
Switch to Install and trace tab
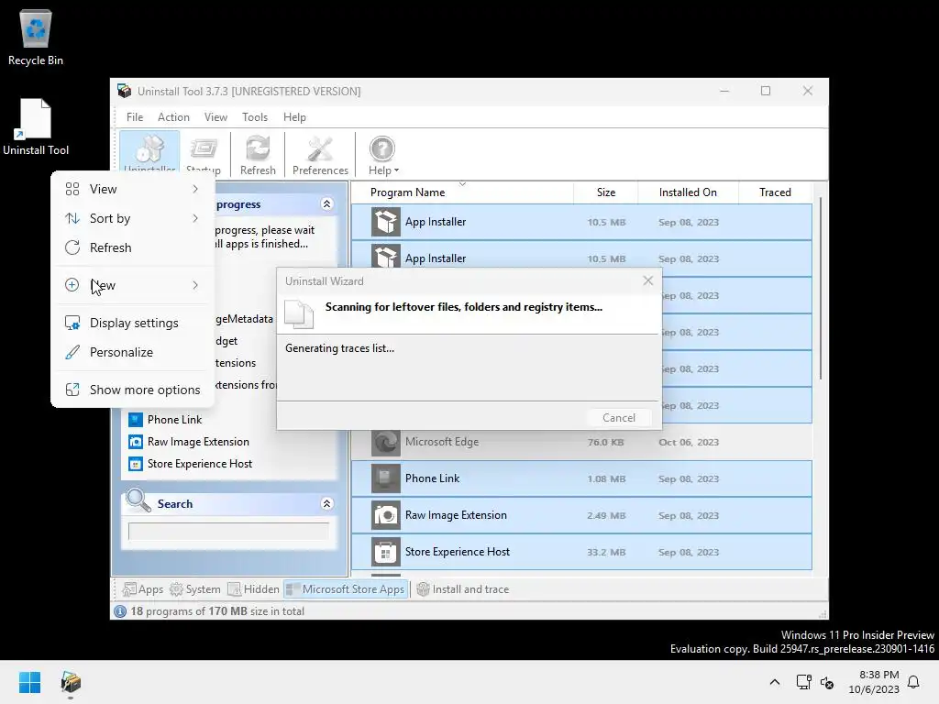coord(463,589)
